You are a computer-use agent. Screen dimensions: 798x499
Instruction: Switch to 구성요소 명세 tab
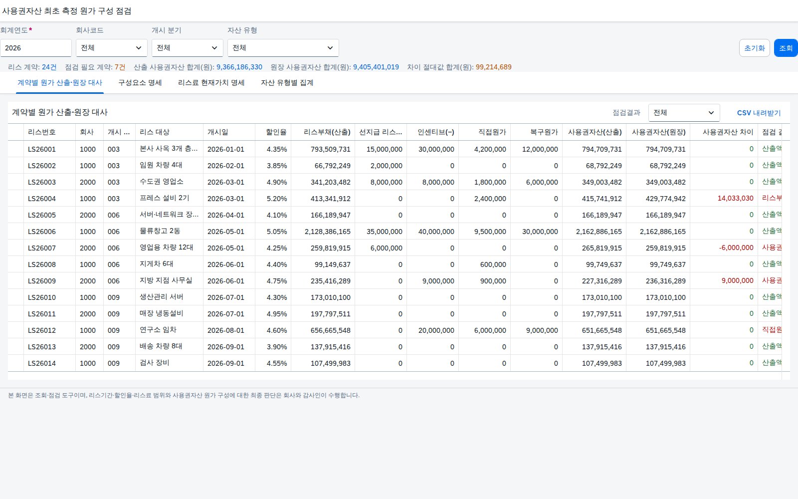click(x=140, y=83)
